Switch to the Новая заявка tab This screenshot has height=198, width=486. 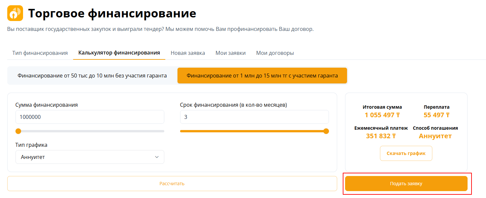tap(188, 53)
